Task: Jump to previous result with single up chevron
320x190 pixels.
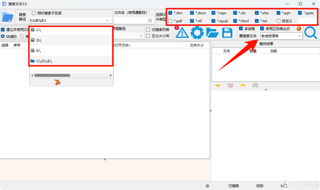Action: tap(243, 85)
